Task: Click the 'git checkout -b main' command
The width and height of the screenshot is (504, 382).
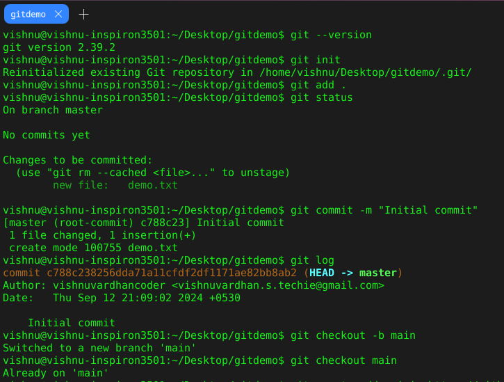Action: (353, 335)
